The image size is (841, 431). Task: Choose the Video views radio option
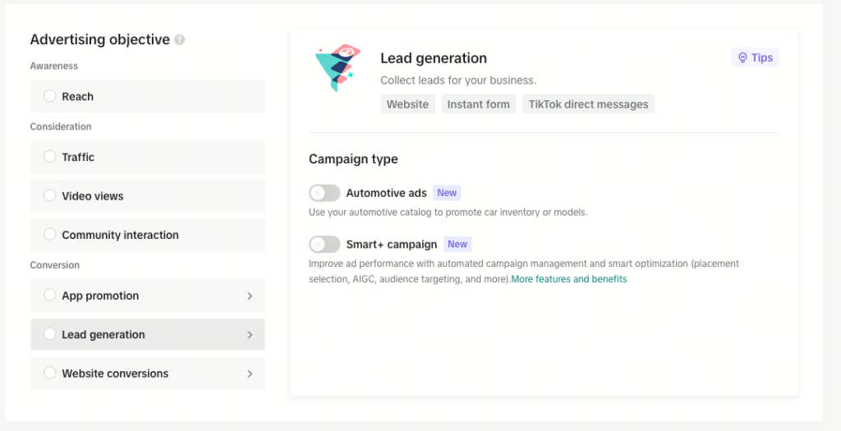click(x=50, y=195)
